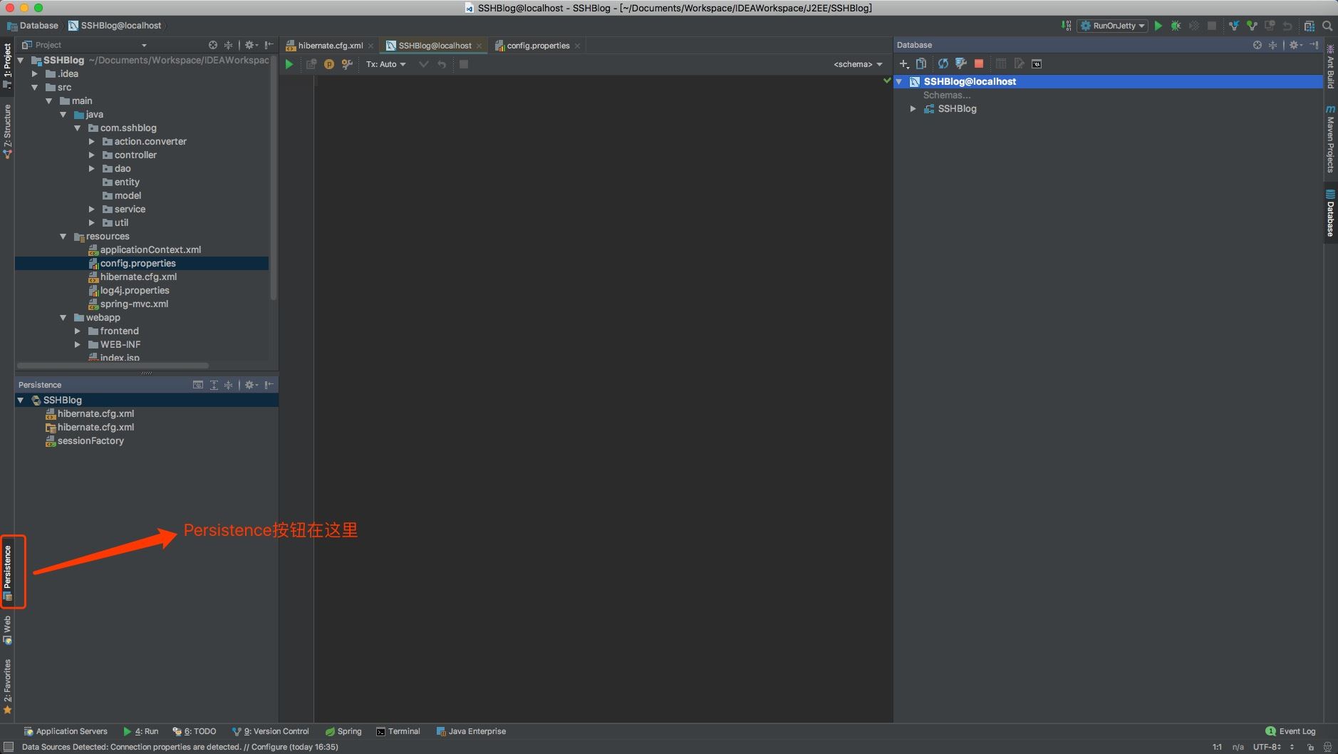Click the Schemas... link in Database panel
This screenshot has width=1338, height=754.
[x=947, y=95]
